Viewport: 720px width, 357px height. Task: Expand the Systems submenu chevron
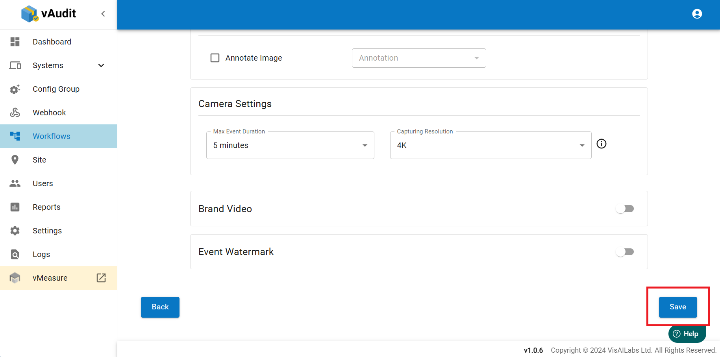click(x=101, y=65)
